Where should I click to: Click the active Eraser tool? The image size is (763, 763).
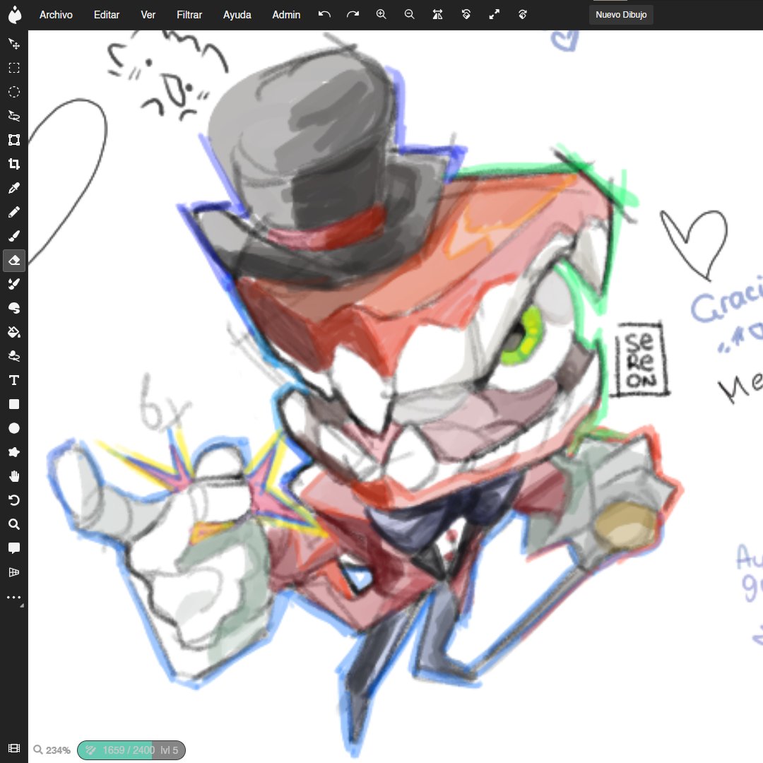tap(14, 260)
